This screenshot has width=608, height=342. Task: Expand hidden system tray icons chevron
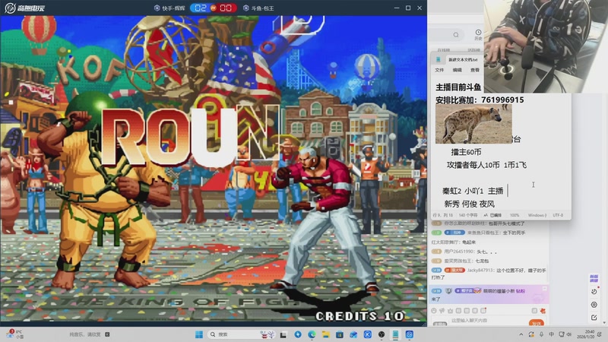coord(521,334)
